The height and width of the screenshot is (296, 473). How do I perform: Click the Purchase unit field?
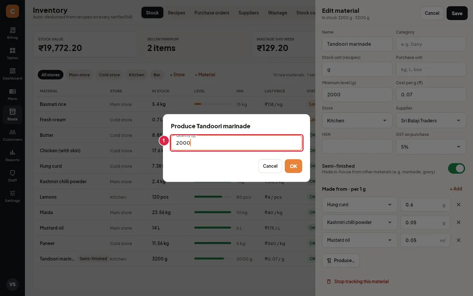[431, 69]
